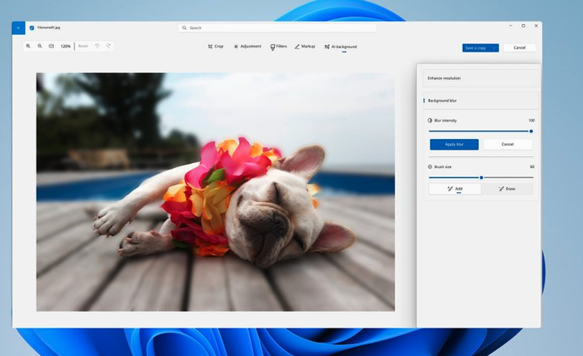
Task: Zoom in on the image
Action: tap(28, 47)
